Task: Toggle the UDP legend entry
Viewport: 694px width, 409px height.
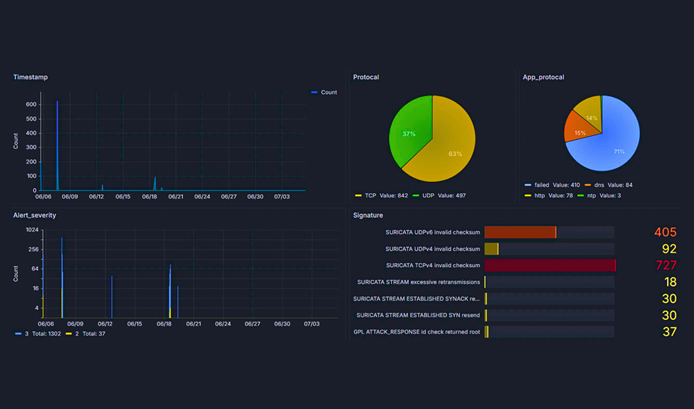Action: point(439,195)
